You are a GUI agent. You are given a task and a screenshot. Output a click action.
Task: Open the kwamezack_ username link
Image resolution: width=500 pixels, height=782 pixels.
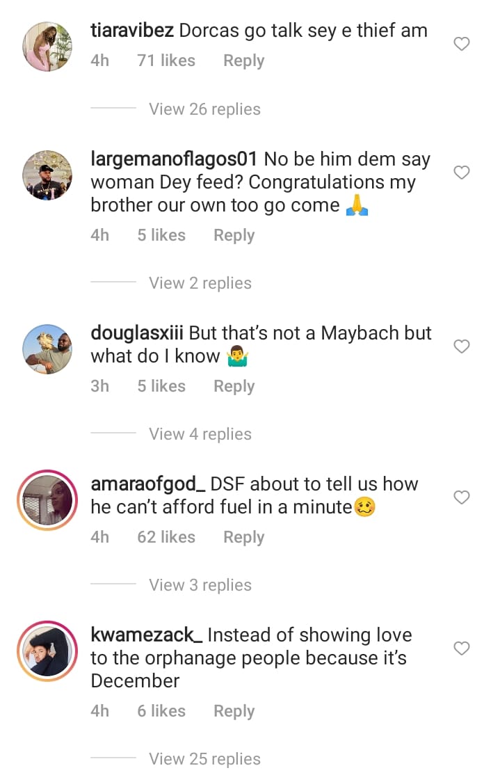(147, 635)
